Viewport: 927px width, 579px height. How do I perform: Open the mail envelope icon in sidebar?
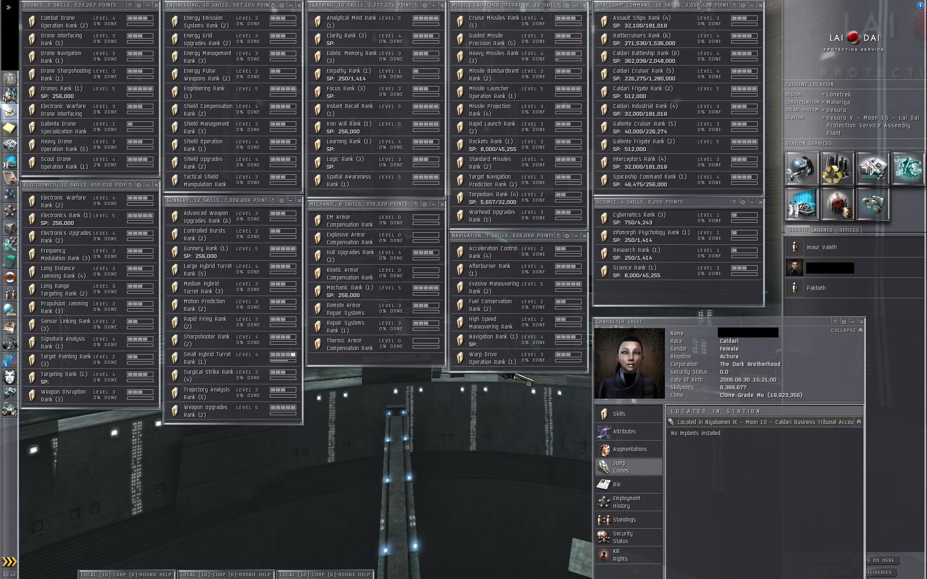(x=10, y=112)
